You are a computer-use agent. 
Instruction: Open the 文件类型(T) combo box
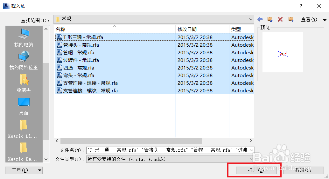tap(170, 159)
